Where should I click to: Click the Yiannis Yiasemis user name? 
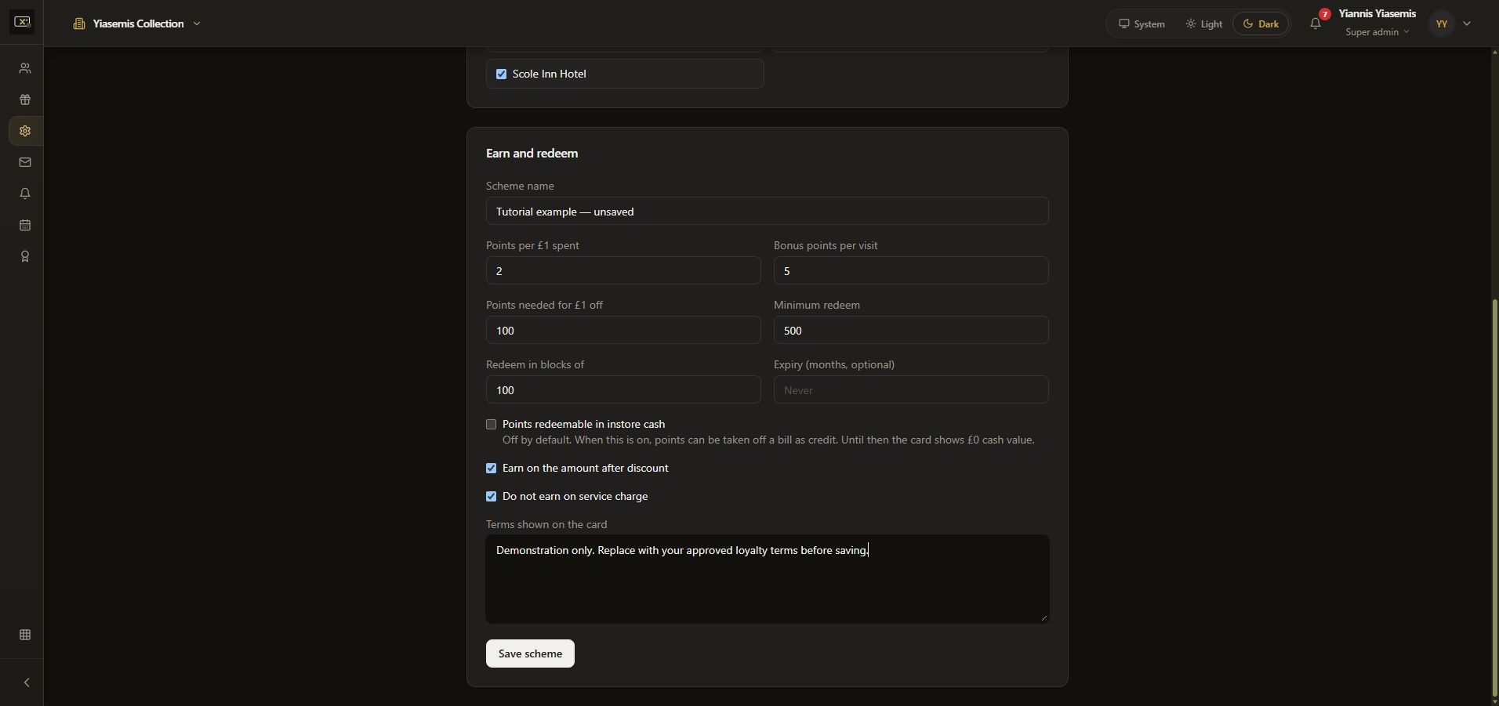tap(1377, 14)
